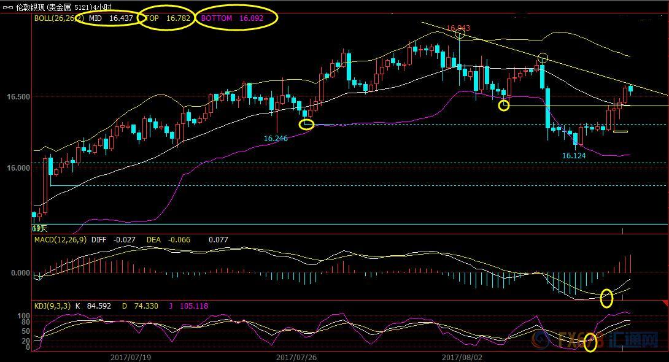Click the white circle on the descending trendline
The image size is (669, 362).
pos(543,58)
